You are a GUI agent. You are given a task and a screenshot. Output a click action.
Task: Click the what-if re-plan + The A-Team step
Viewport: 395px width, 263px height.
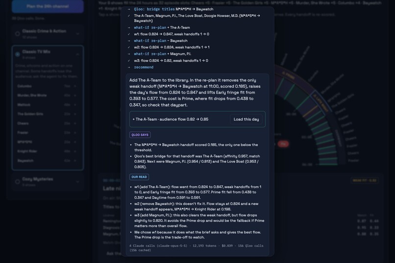tap(162, 27)
